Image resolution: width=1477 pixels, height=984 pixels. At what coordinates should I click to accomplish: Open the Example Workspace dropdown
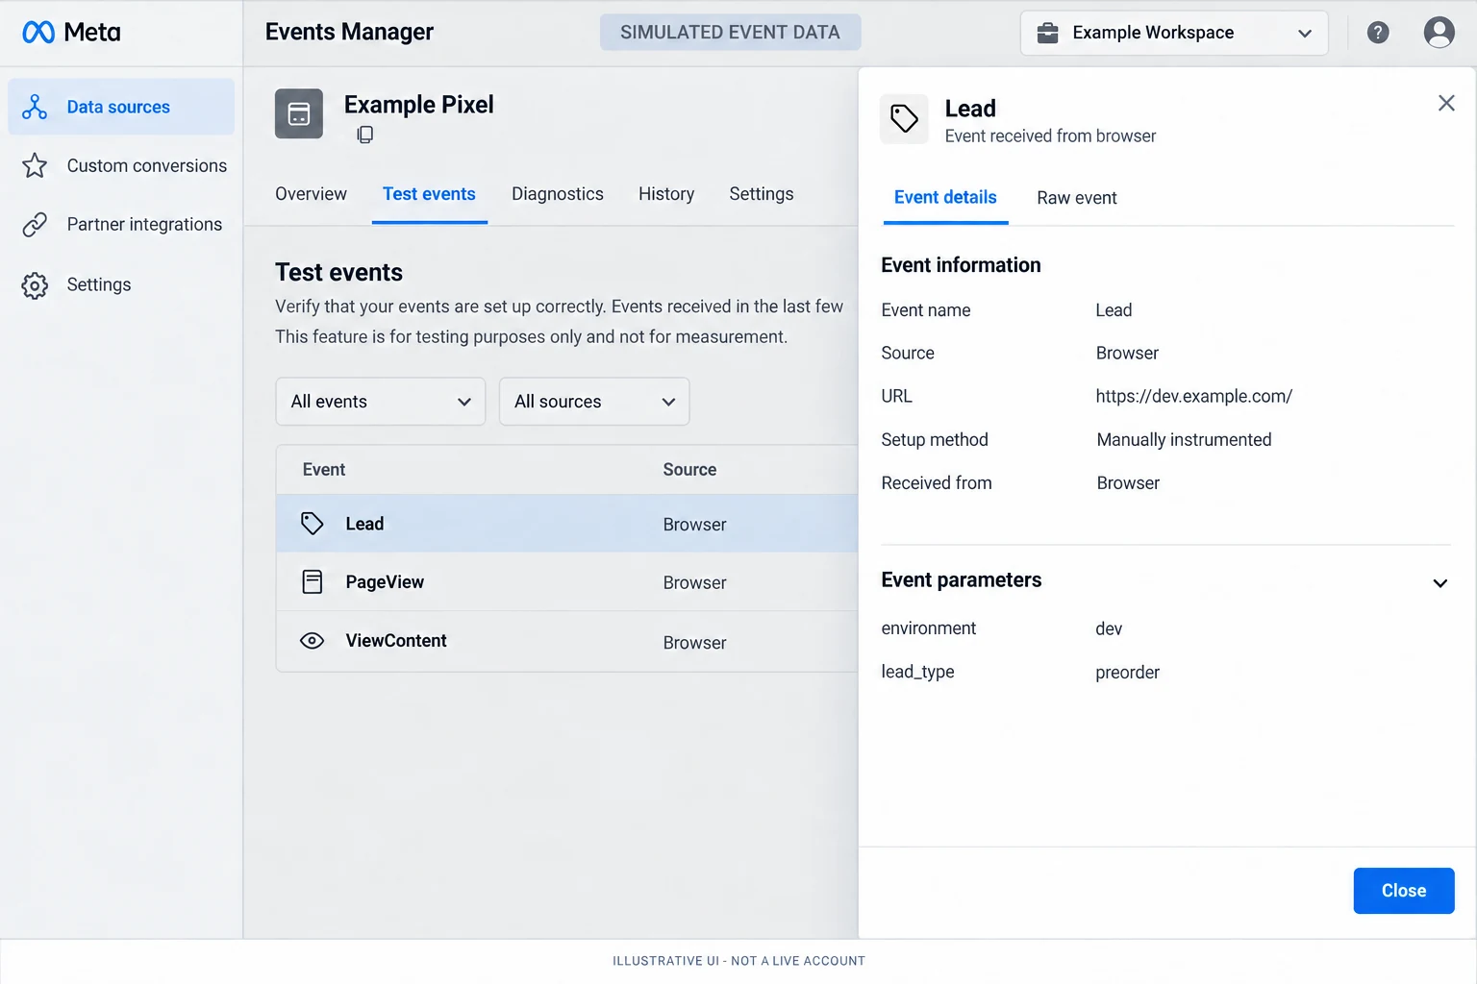tap(1174, 33)
